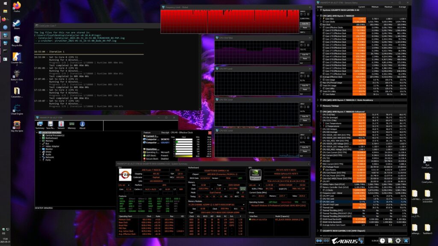The width and height of the screenshot is (438, 246).
Task: Open Memory tool in HWiNFO toolbar
Action: click(72, 125)
